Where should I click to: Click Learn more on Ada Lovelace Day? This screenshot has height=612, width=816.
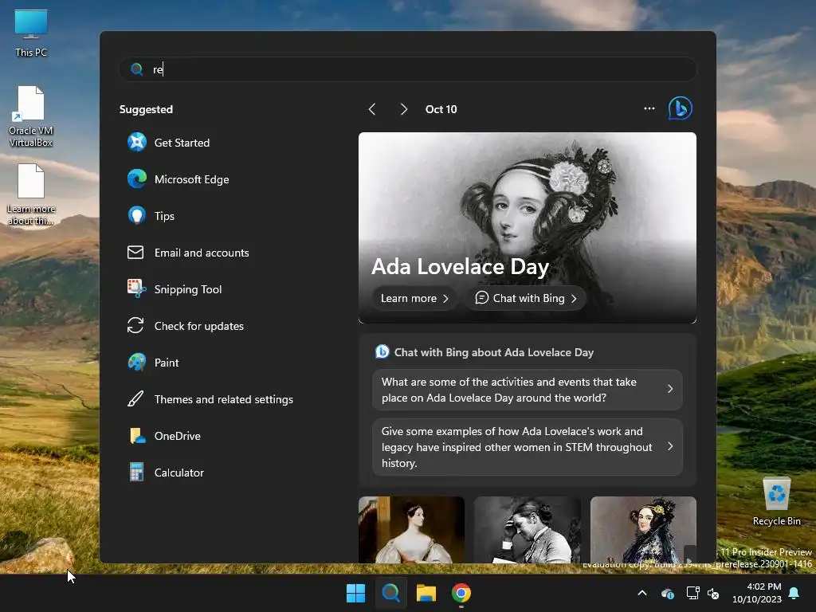[x=414, y=298]
